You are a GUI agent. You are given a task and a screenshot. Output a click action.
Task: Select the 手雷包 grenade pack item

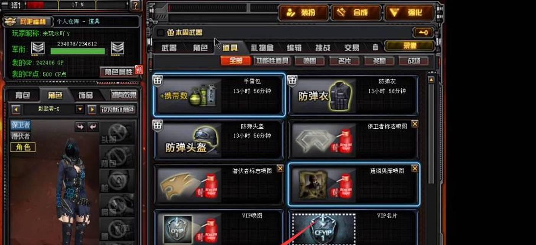219,95
